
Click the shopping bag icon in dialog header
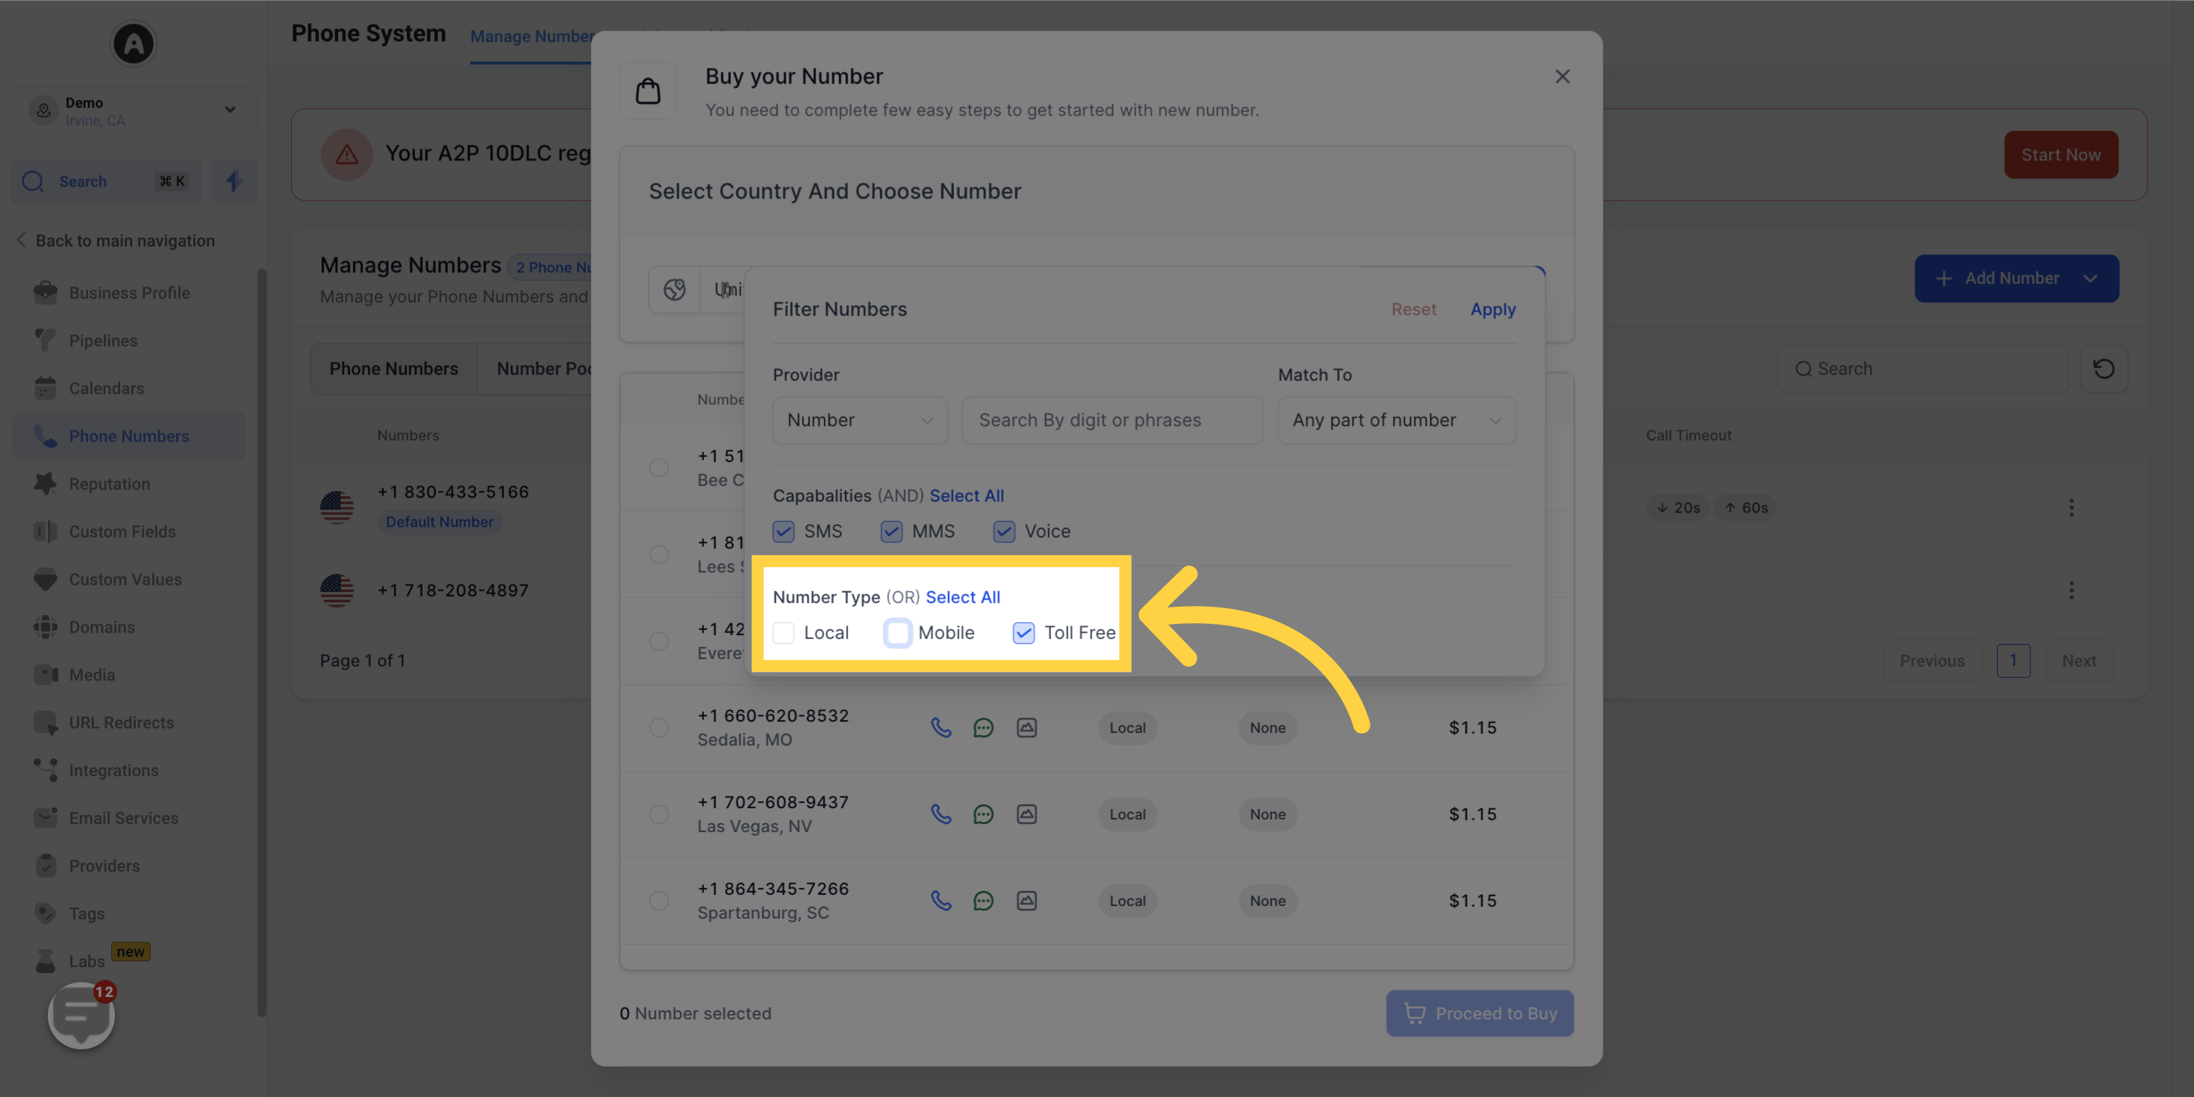pyautogui.click(x=648, y=91)
